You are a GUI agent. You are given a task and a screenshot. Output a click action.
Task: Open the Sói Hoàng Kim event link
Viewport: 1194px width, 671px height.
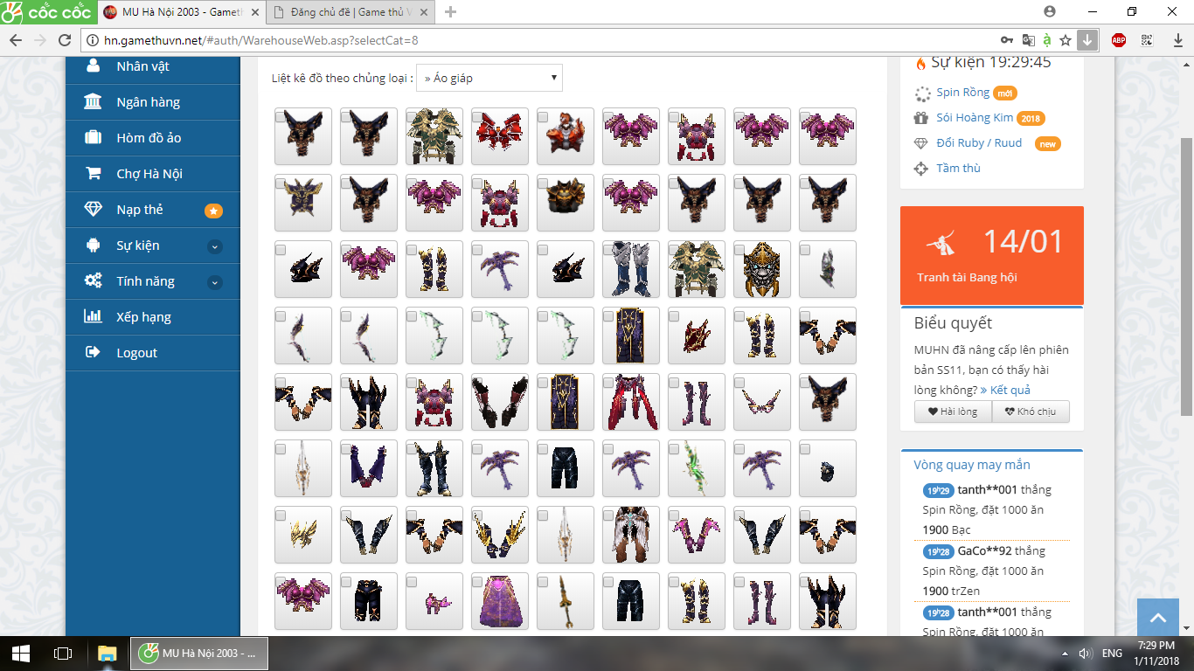(x=975, y=118)
